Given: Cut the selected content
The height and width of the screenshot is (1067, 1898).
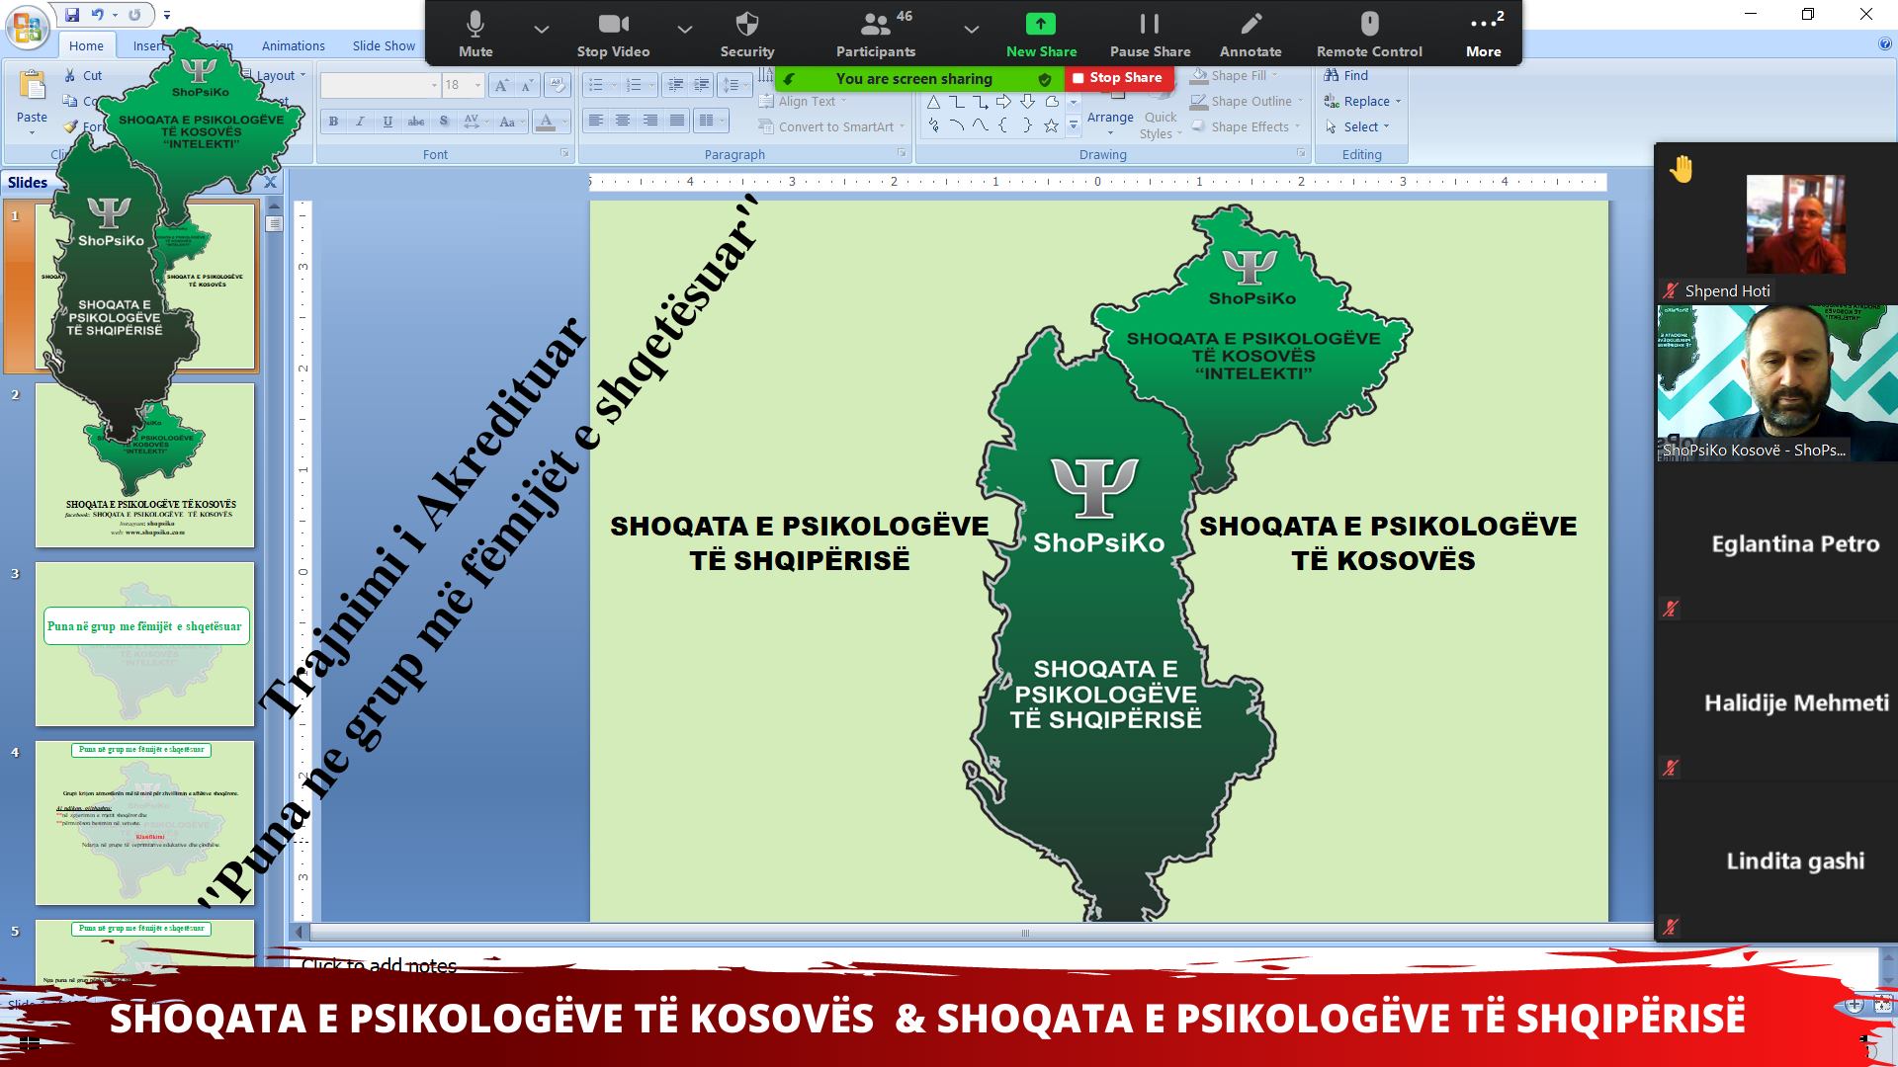Looking at the screenshot, I should 83,75.
